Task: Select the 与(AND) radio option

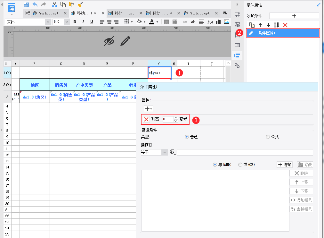Action: 215,165
